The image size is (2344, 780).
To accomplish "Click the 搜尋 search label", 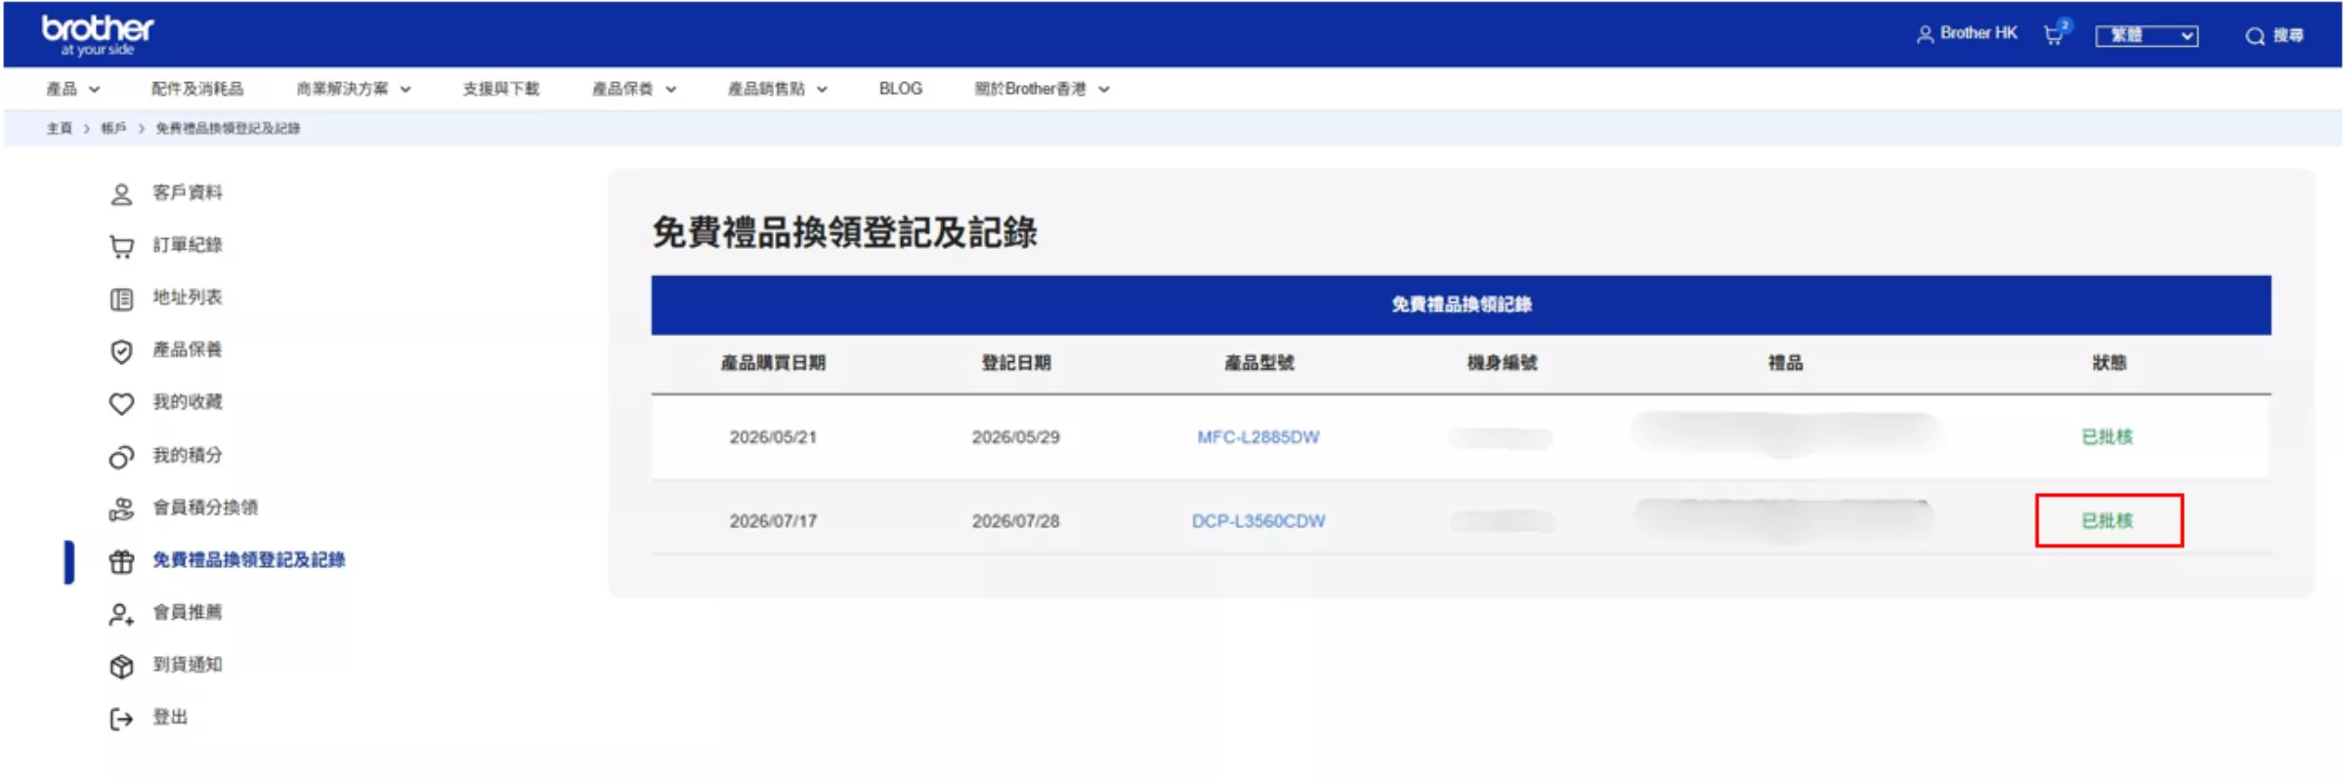I will (x=2287, y=36).
